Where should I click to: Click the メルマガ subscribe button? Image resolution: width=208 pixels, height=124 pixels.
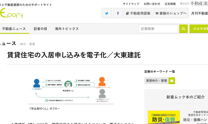pyautogui.click(x=199, y=29)
